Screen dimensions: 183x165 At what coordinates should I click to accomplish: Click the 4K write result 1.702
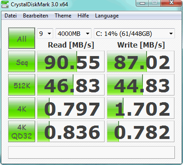pyautogui.click(x=141, y=108)
